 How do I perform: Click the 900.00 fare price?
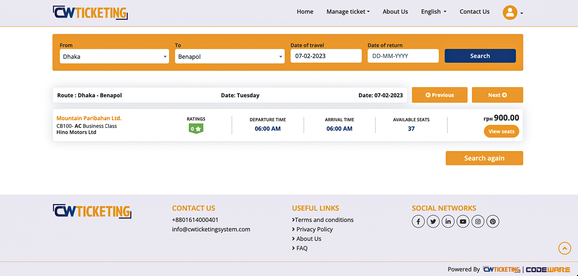coord(506,118)
